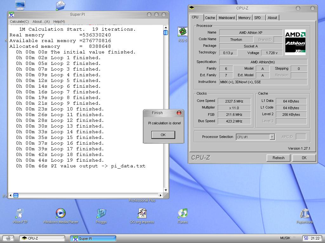325x243 pixels.
Task: Click the Level 2 256 KBytes field
Action: point(291,115)
